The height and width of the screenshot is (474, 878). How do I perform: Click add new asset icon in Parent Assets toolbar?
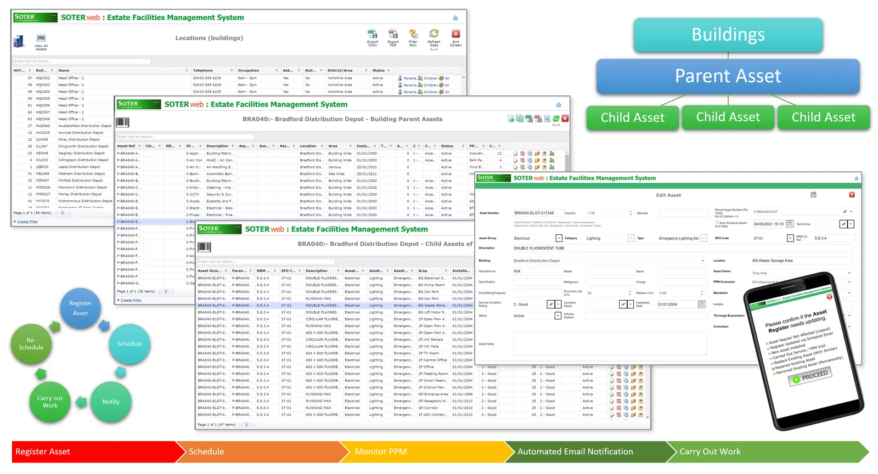[x=511, y=119]
